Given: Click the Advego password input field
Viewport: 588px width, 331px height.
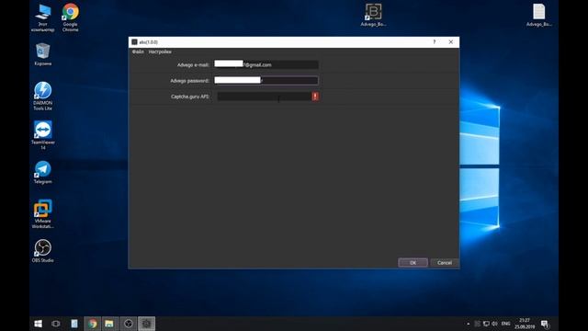Looking at the screenshot, I should pos(266,80).
